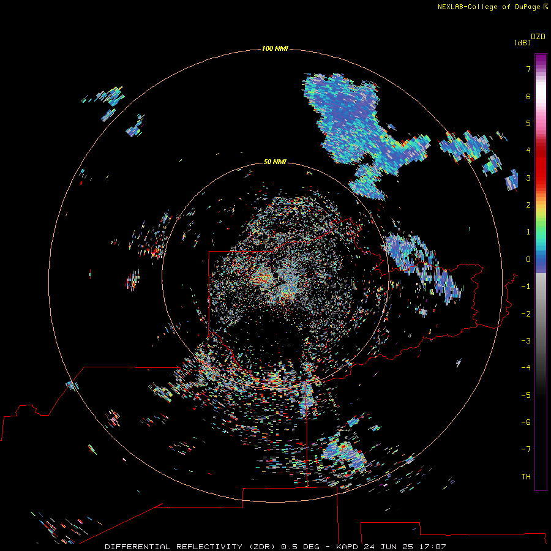Click the 3 tick label on scale
The width and height of the screenshot is (551, 551).
click(528, 178)
